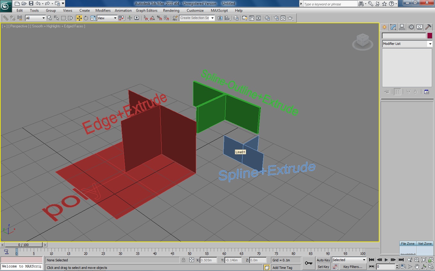
Task: Toggle Auto Key animation mode
Action: pos(323,260)
